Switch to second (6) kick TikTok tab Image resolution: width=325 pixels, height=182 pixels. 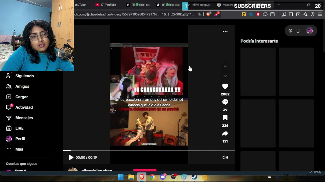(x=169, y=5)
